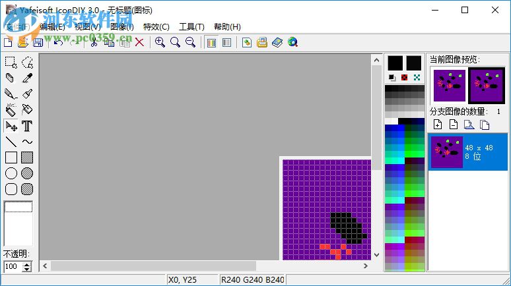
Task: Select the hollow rounded rectangle tool
Action: click(11, 189)
